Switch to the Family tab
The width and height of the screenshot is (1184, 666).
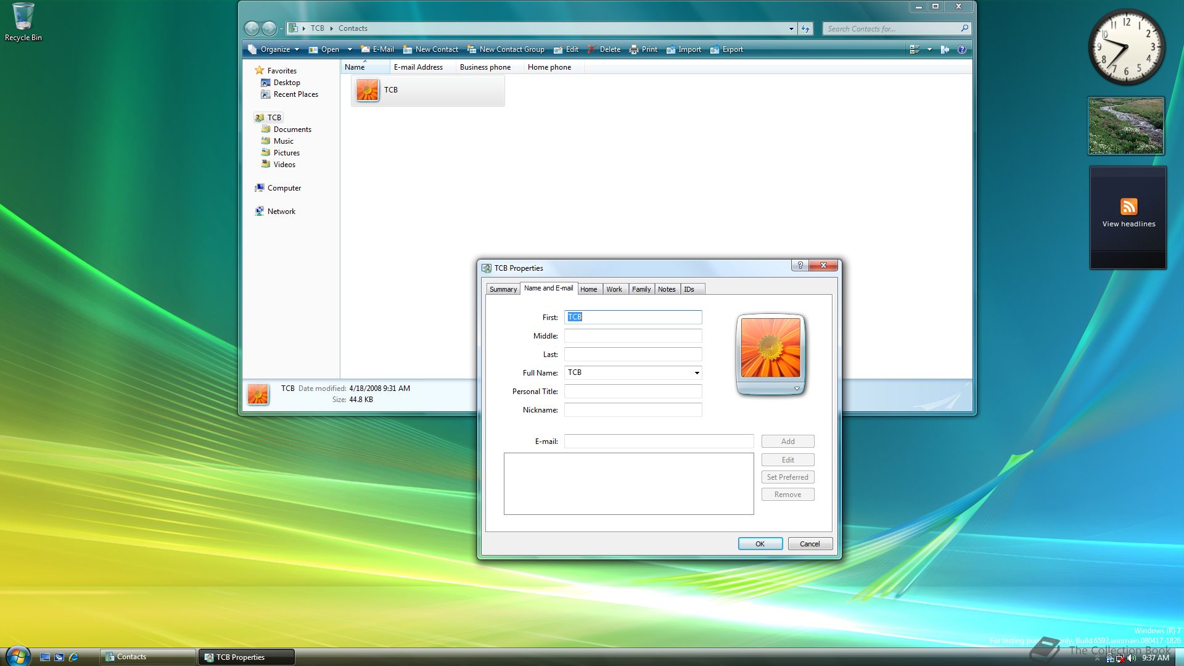click(641, 289)
